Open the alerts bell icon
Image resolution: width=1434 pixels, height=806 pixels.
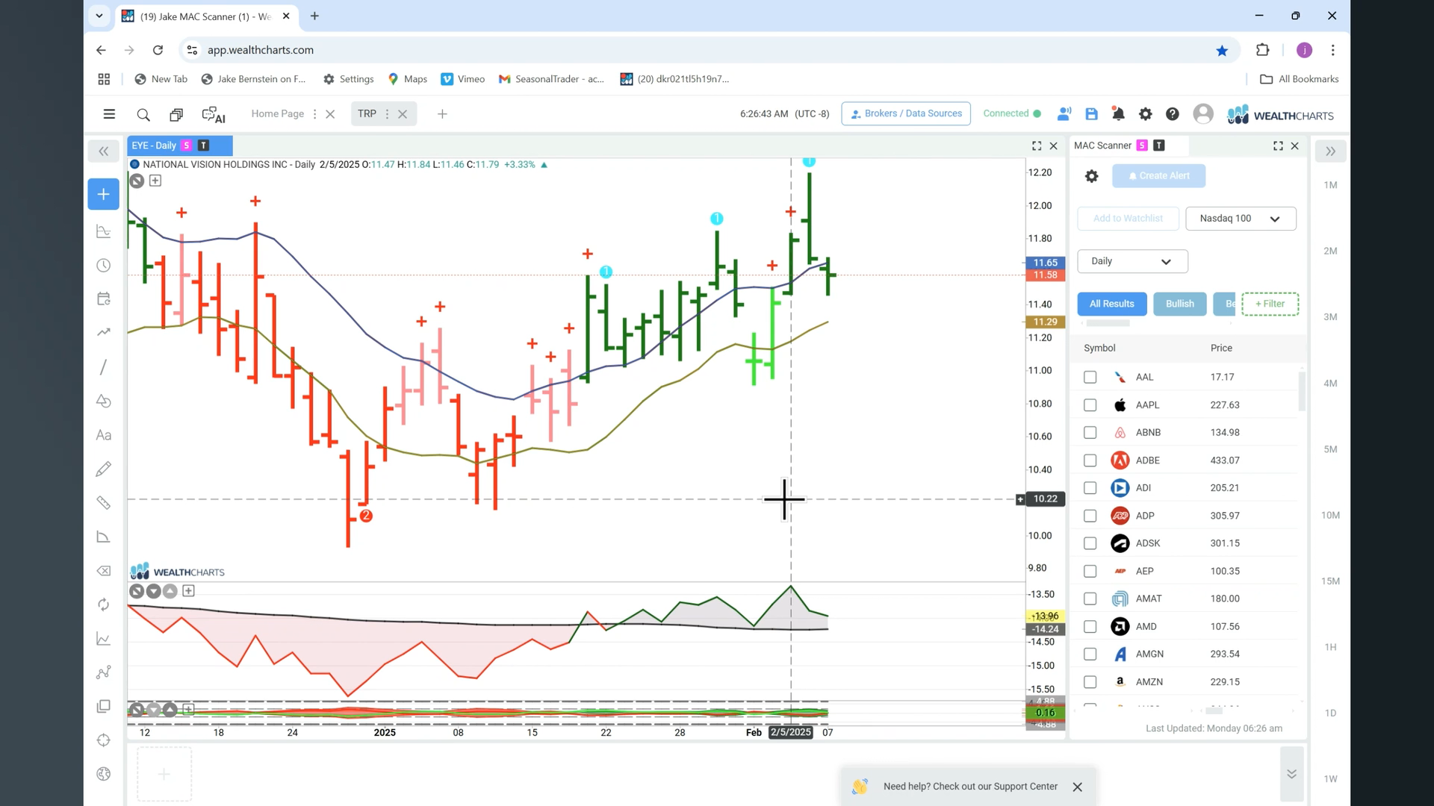pyautogui.click(x=1118, y=114)
